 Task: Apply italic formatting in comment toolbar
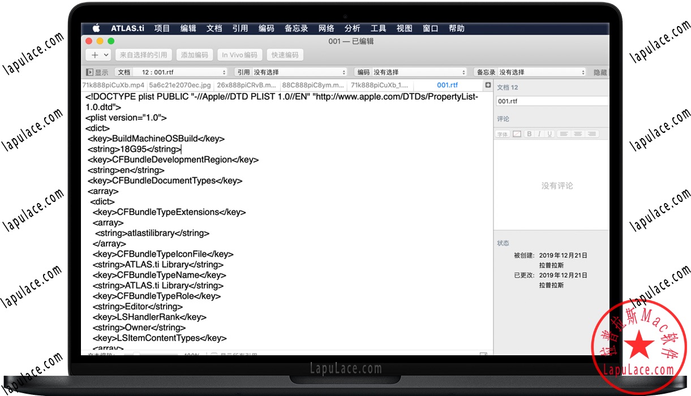click(x=539, y=134)
